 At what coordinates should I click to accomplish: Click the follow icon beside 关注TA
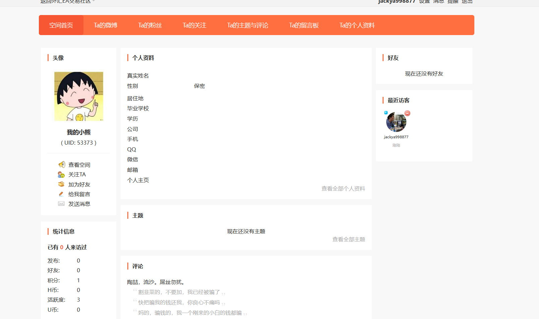coord(61,175)
